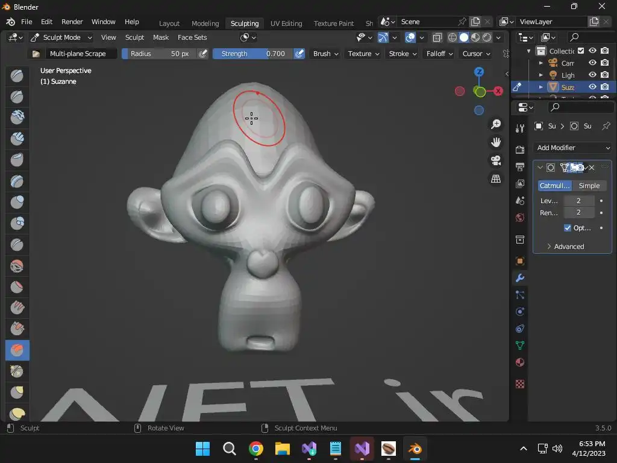
Task: Select the Fill brush tool
Action: tap(17, 308)
